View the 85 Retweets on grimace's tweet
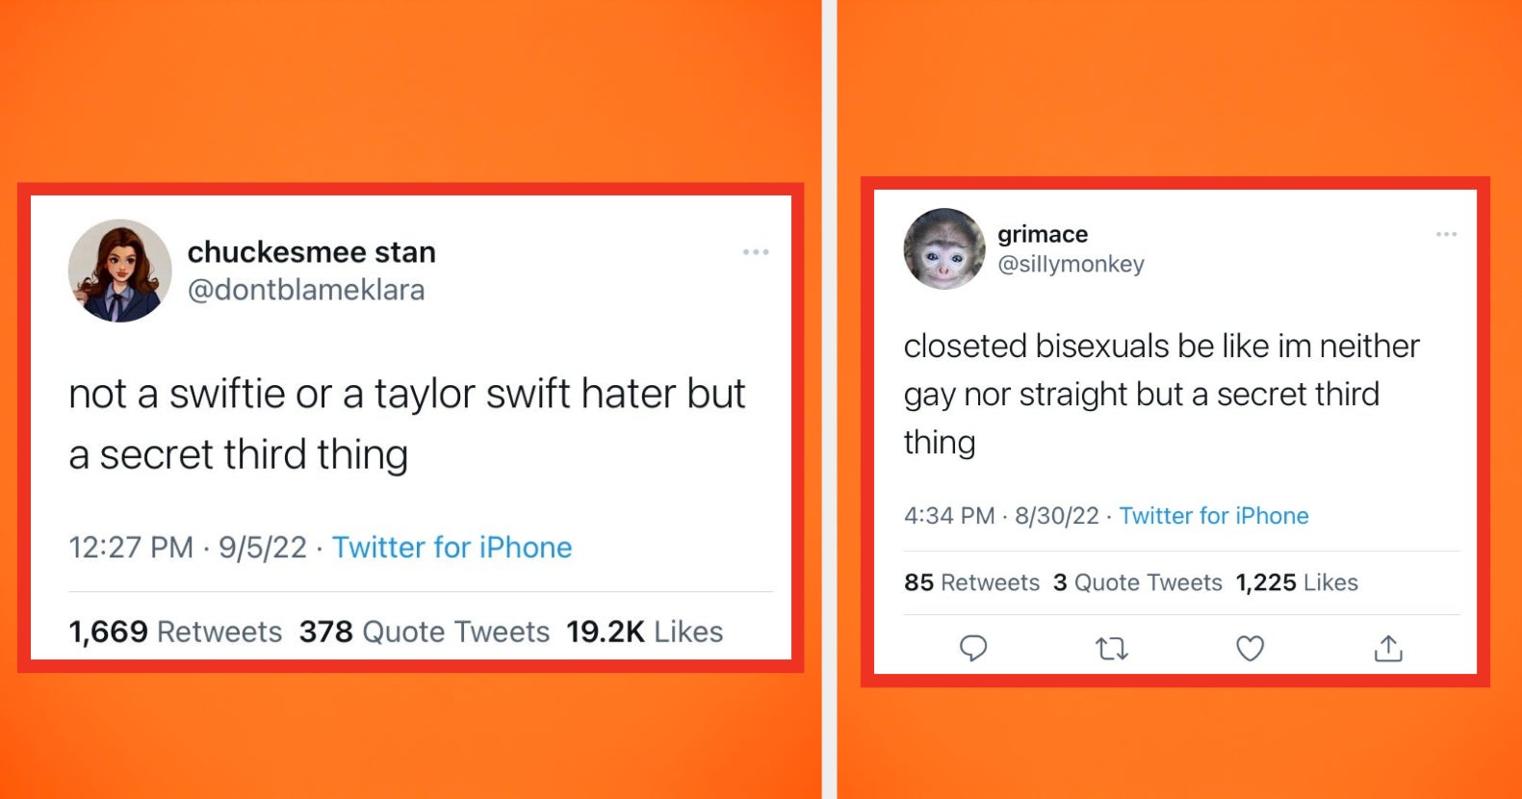This screenshot has width=1522, height=799. (x=972, y=582)
